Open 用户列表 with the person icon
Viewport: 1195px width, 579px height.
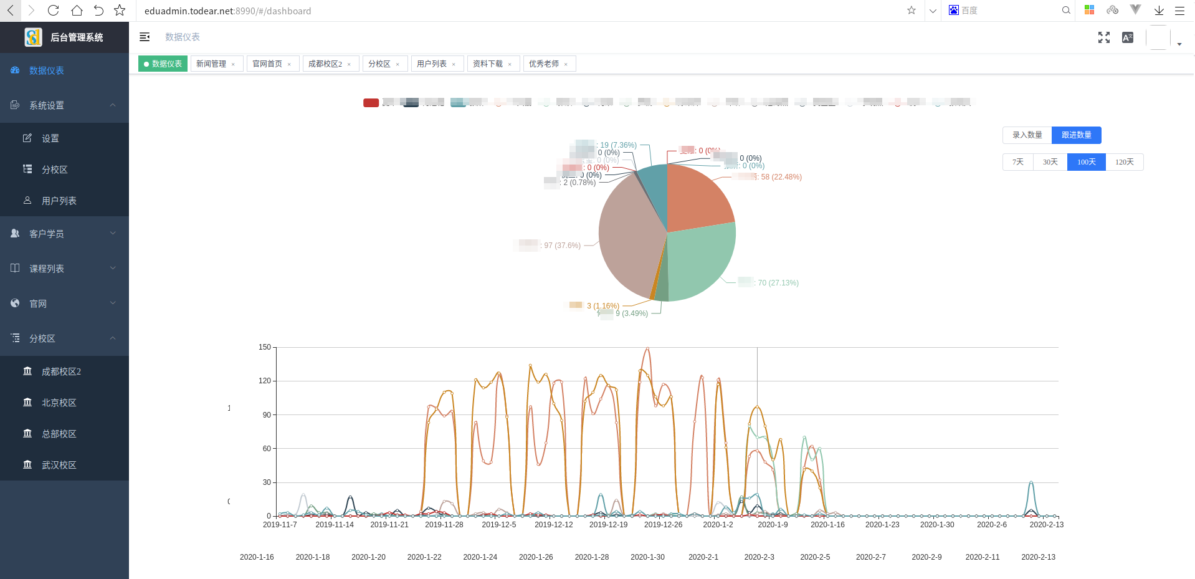point(64,201)
